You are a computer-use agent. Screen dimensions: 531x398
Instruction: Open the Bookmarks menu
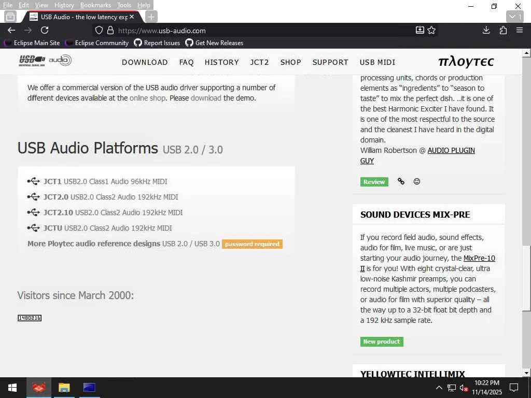95,5
